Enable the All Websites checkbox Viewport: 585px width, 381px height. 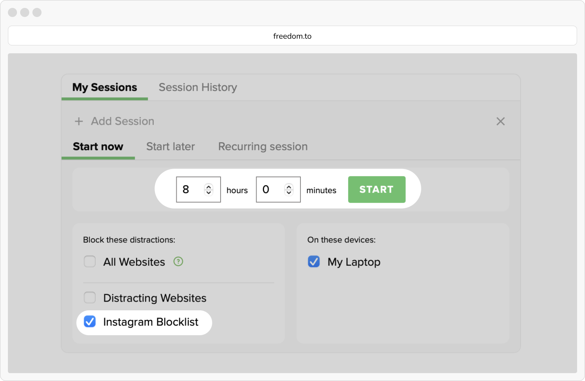pos(90,261)
